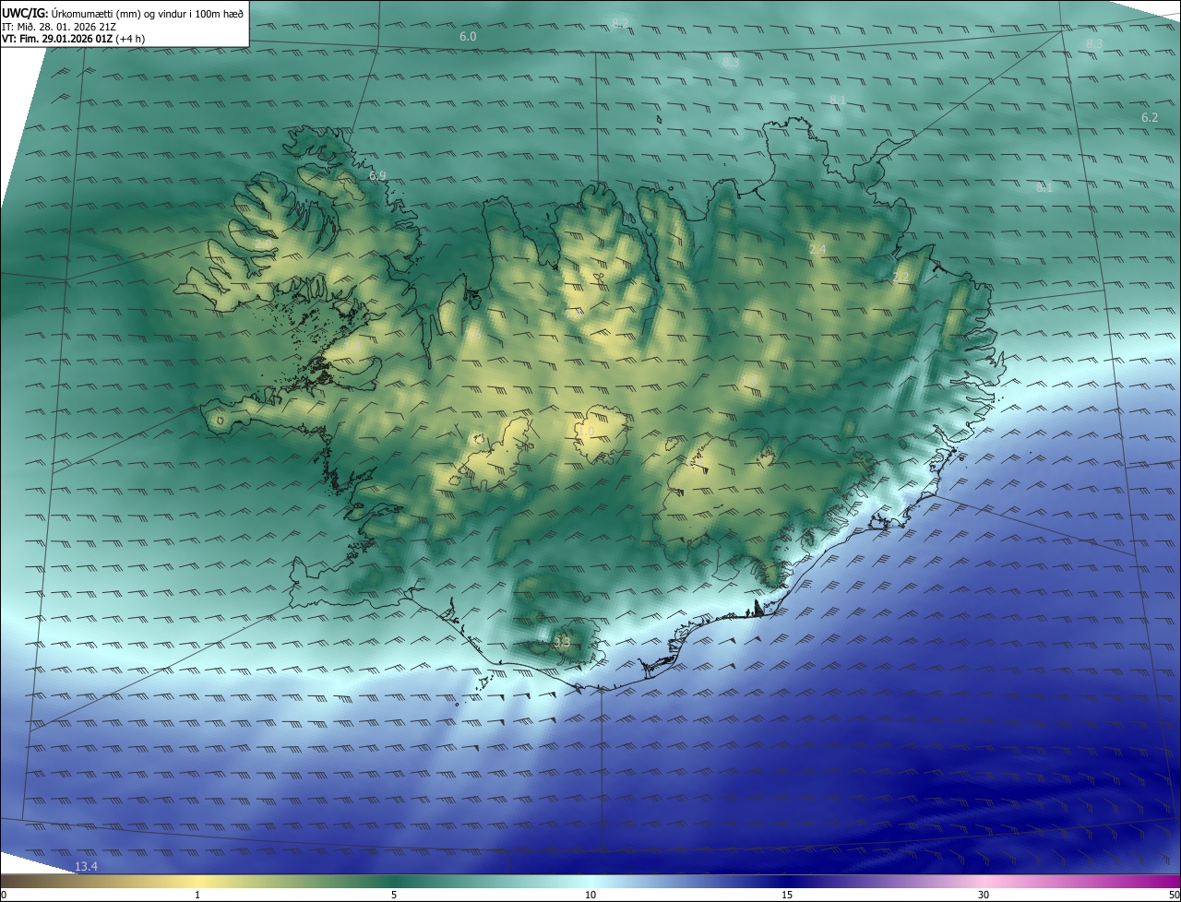The image size is (1181, 902).
Task: Click the 6.2 value label on the map
Action: pyautogui.click(x=1149, y=117)
